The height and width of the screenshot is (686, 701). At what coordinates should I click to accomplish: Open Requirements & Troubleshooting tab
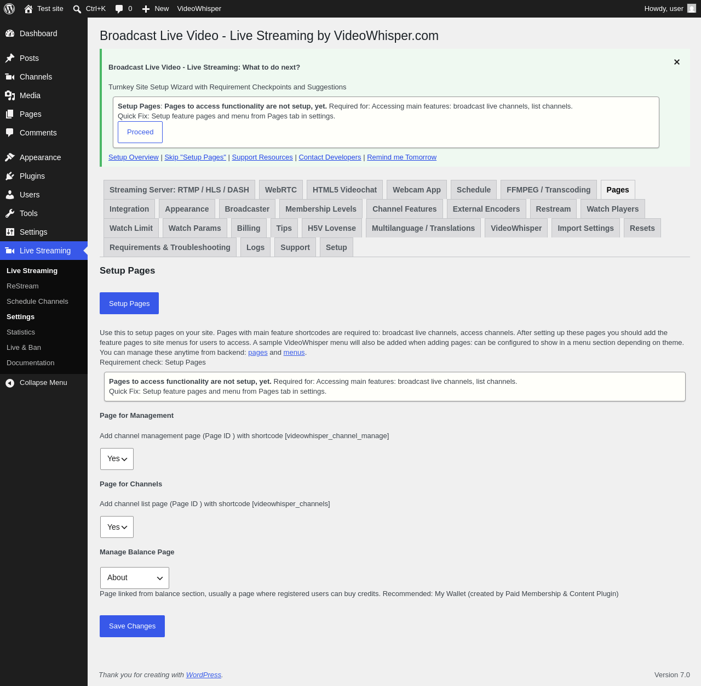[x=170, y=247]
